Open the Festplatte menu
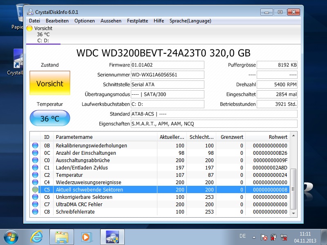 pyautogui.click(x=137, y=21)
